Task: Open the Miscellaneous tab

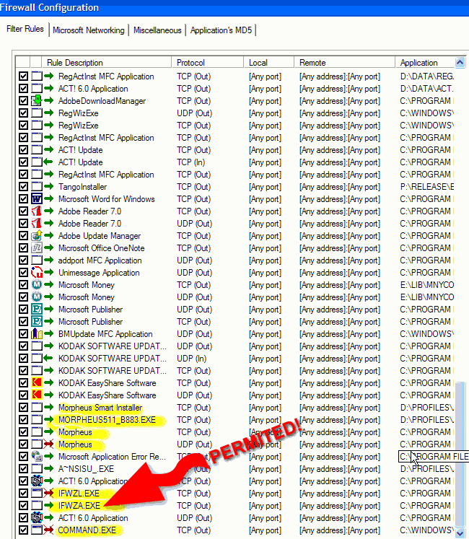Action: [x=157, y=30]
